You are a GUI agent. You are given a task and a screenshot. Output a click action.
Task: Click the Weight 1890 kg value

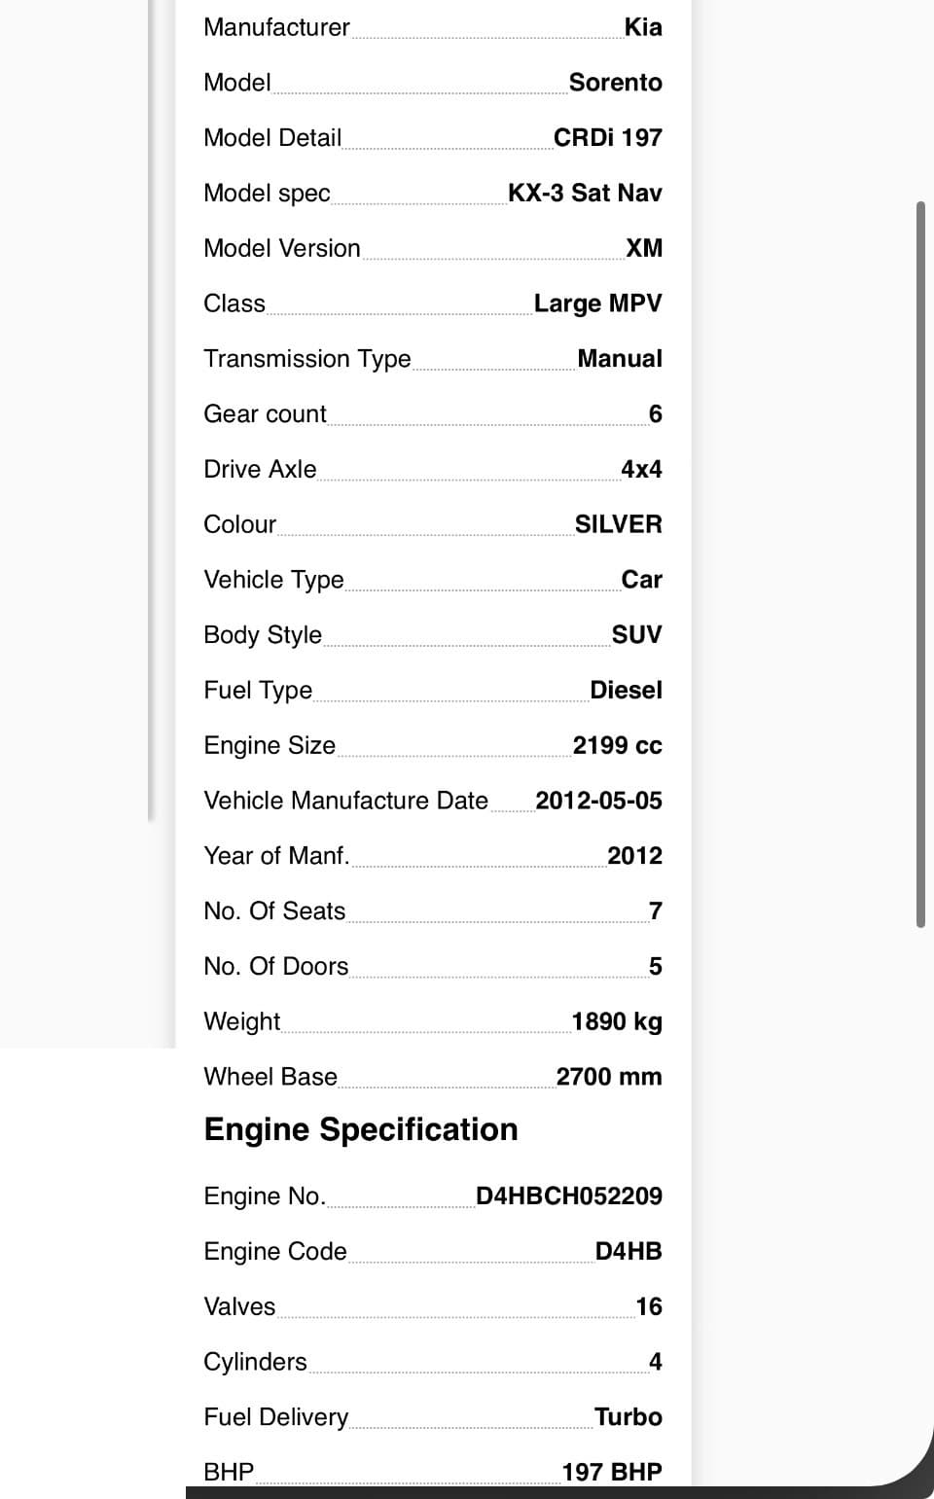pyautogui.click(x=617, y=1022)
